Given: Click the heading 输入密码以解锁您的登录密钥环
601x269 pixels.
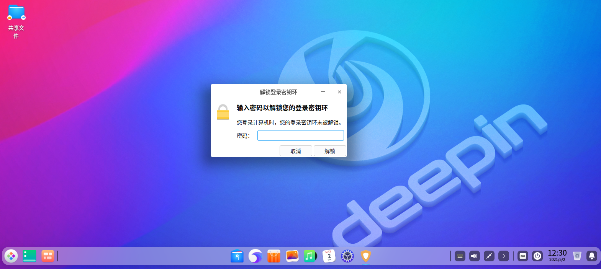Looking at the screenshot, I should point(282,108).
